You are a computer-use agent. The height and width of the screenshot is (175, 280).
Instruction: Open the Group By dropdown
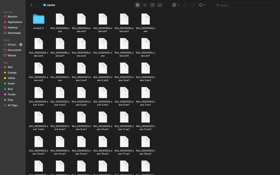(x=175, y=5)
